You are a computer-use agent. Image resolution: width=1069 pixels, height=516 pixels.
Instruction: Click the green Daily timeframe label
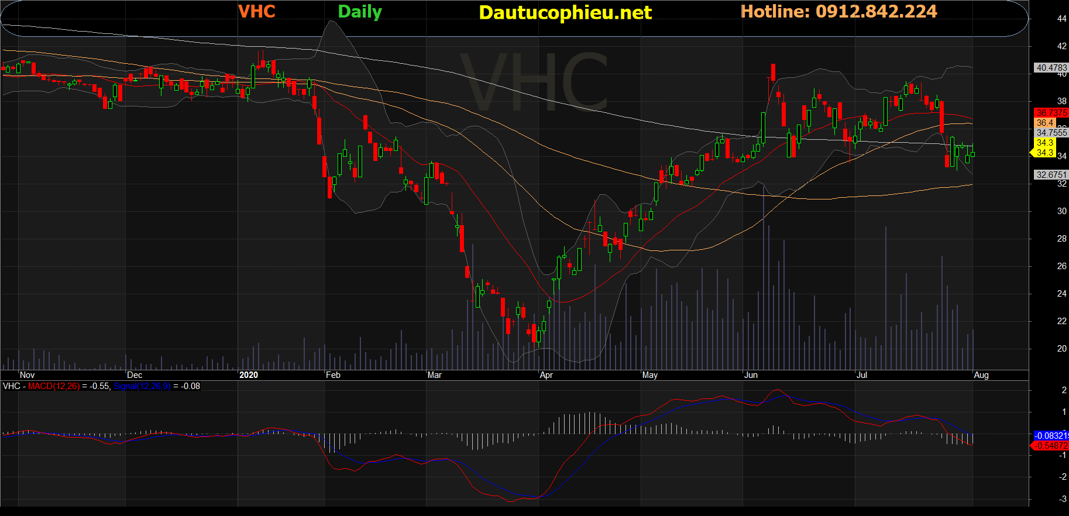point(359,12)
